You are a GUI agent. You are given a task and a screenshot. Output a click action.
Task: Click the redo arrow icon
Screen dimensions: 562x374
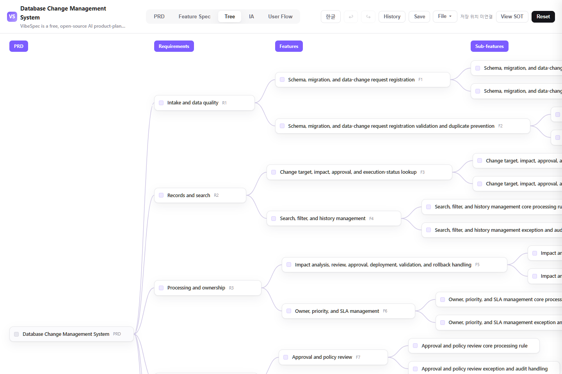[368, 17]
